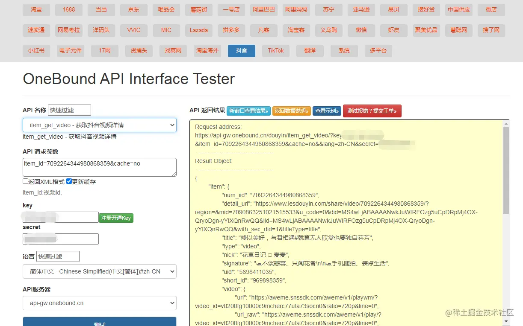Switch to the 电子元件 tab
The image size is (523, 326).
pos(71,51)
